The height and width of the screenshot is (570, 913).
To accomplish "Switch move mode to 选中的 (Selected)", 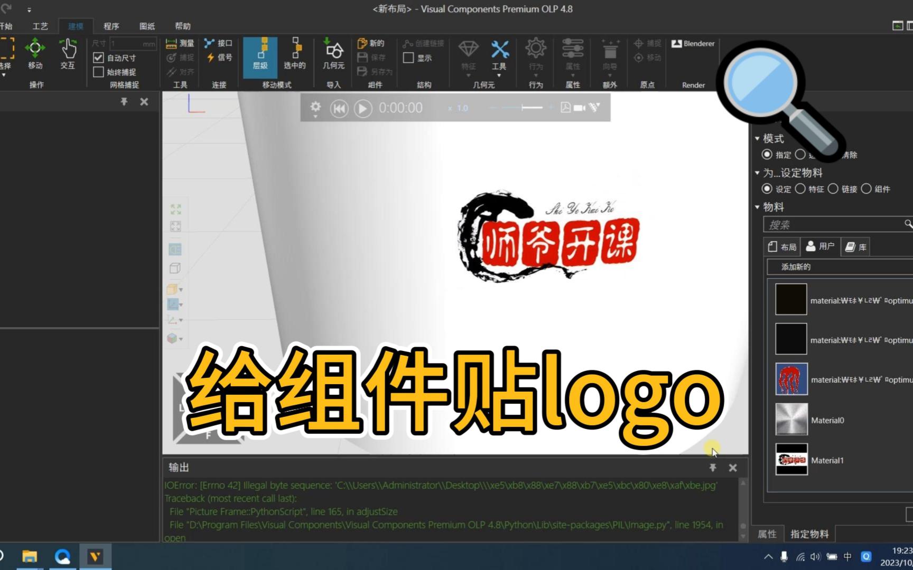I will coord(295,54).
